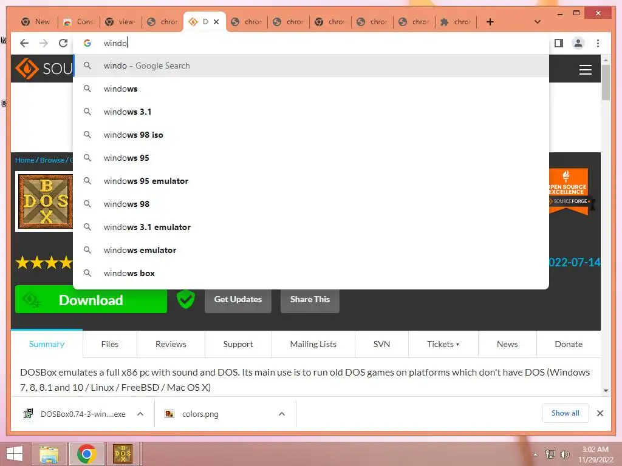This screenshot has width=622, height=466.
Task: Open File Explorer from the taskbar
Action: 49,454
